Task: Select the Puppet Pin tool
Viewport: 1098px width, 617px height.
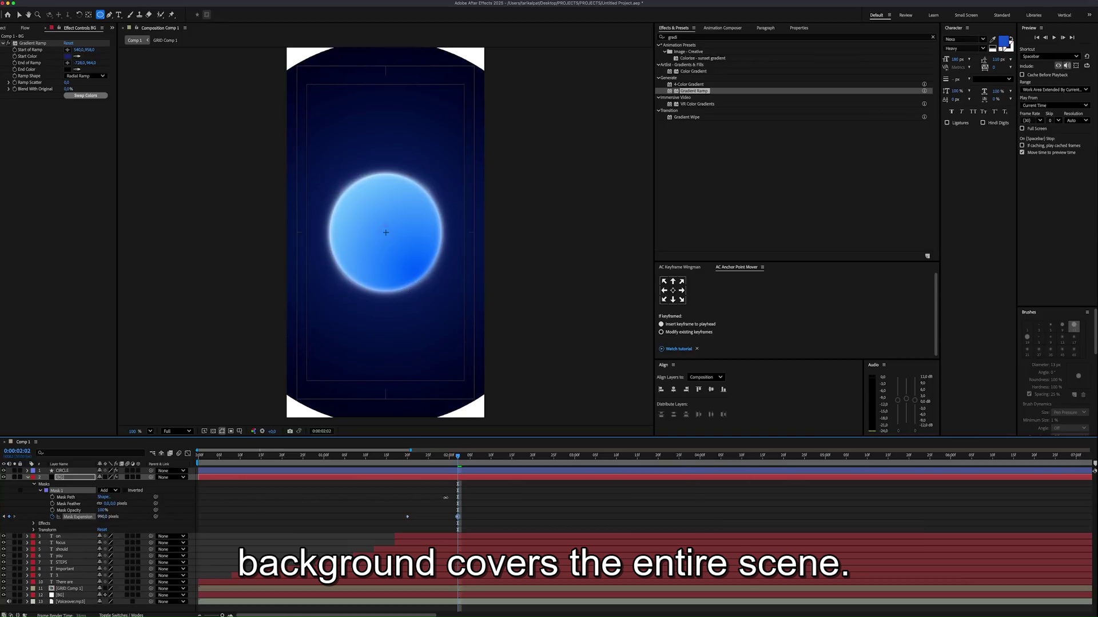Action: [171, 15]
